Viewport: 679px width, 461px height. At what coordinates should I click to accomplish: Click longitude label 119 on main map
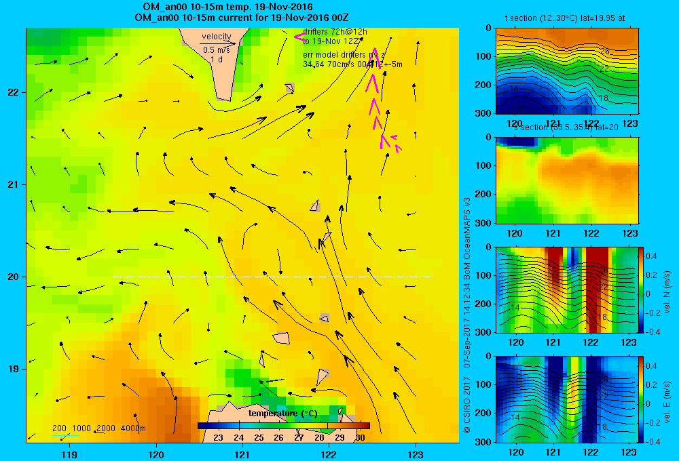[69, 454]
